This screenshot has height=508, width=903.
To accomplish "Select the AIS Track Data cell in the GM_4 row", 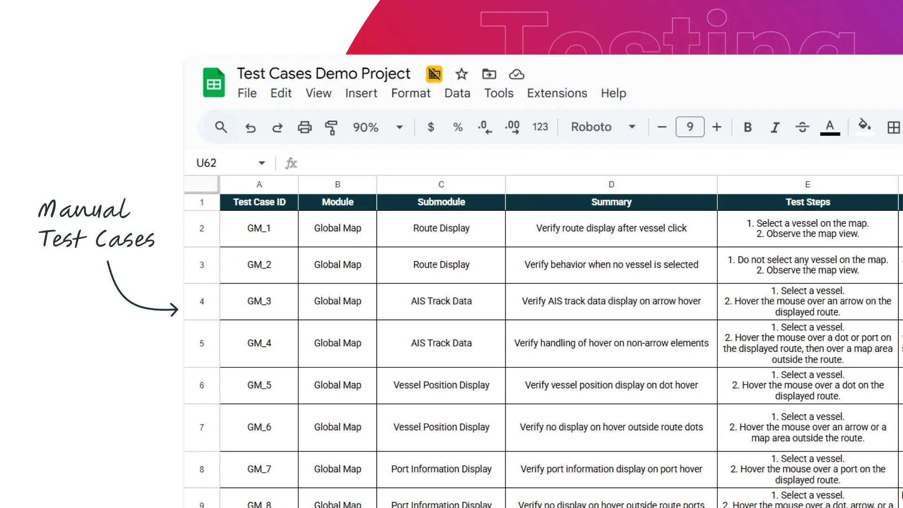I will tap(441, 343).
